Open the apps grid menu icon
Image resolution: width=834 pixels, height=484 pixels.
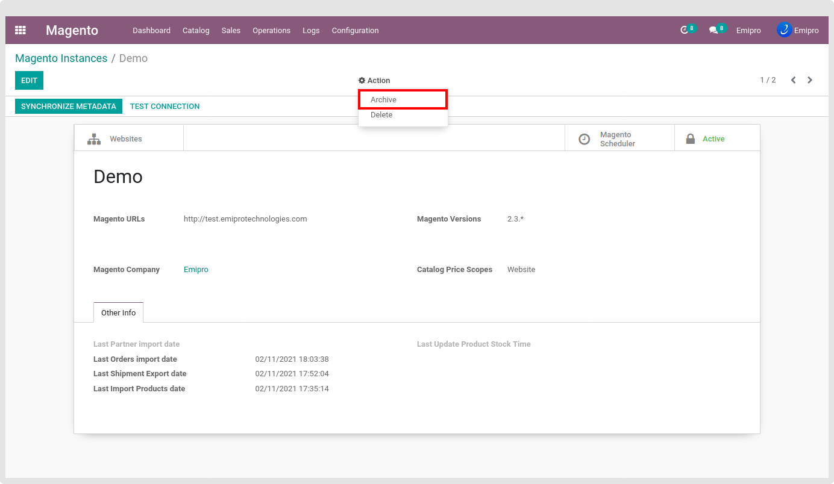[x=20, y=30]
